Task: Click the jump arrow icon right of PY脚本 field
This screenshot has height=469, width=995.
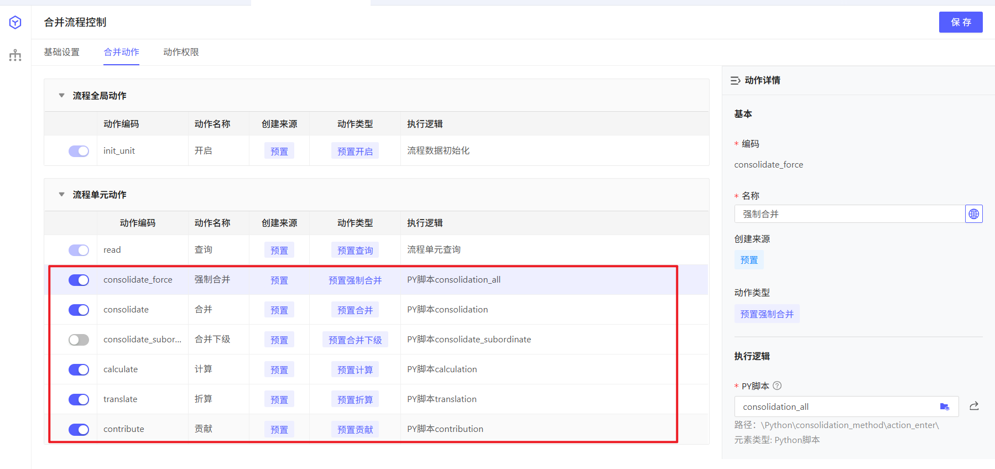Action: (x=974, y=407)
